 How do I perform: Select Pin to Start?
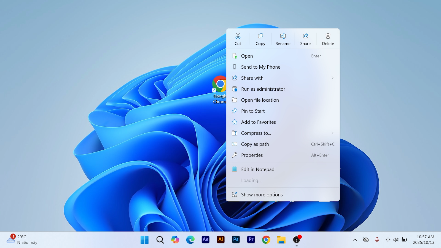(253, 111)
